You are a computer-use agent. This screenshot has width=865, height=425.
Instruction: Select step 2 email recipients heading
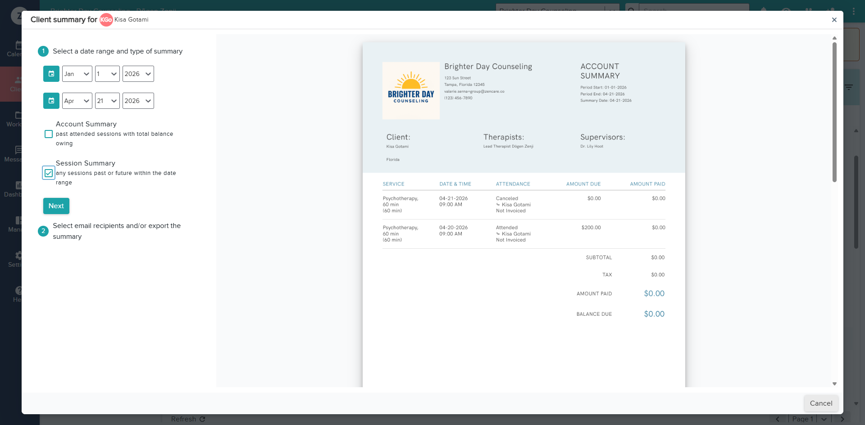[x=117, y=231]
